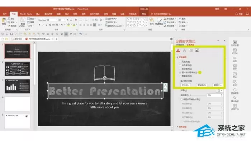Switch to the Shape Options tab
This screenshot has width=251, height=141.
tap(180, 45)
